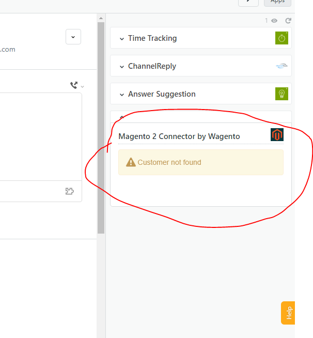Click the Time Tracking stopwatch icon

[281, 38]
